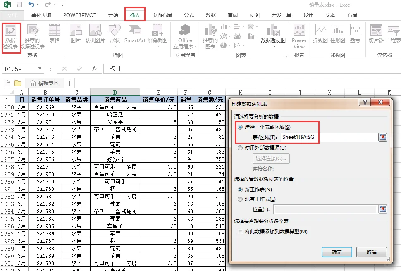
Task: Save the workbook via Quick Access toolbar
Action: 19,4
